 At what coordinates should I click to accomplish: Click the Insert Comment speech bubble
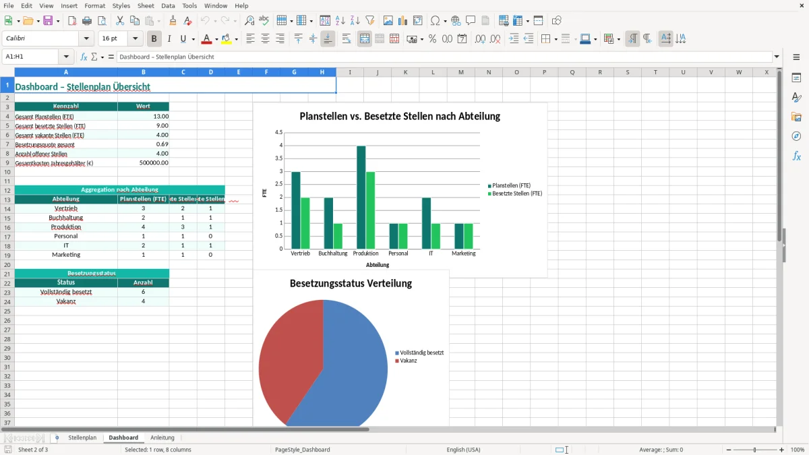pos(471,21)
